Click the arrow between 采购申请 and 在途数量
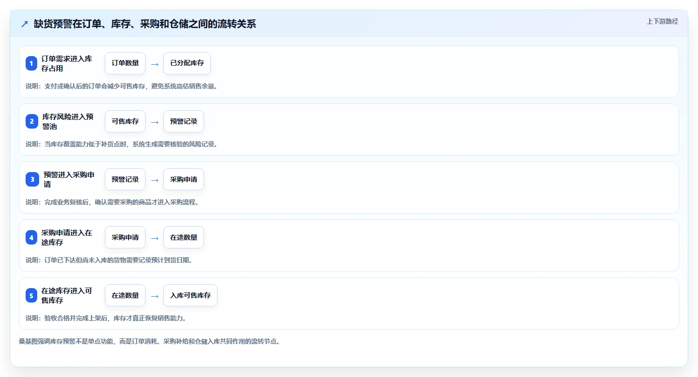Viewport: 698px width, 377px height. point(155,238)
